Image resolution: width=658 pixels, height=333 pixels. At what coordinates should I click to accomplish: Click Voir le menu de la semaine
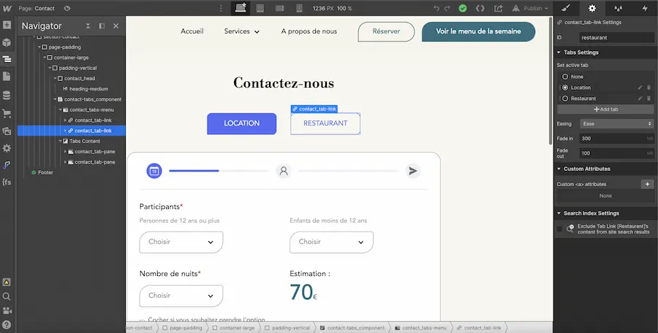pyautogui.click(x=478, y=31)
